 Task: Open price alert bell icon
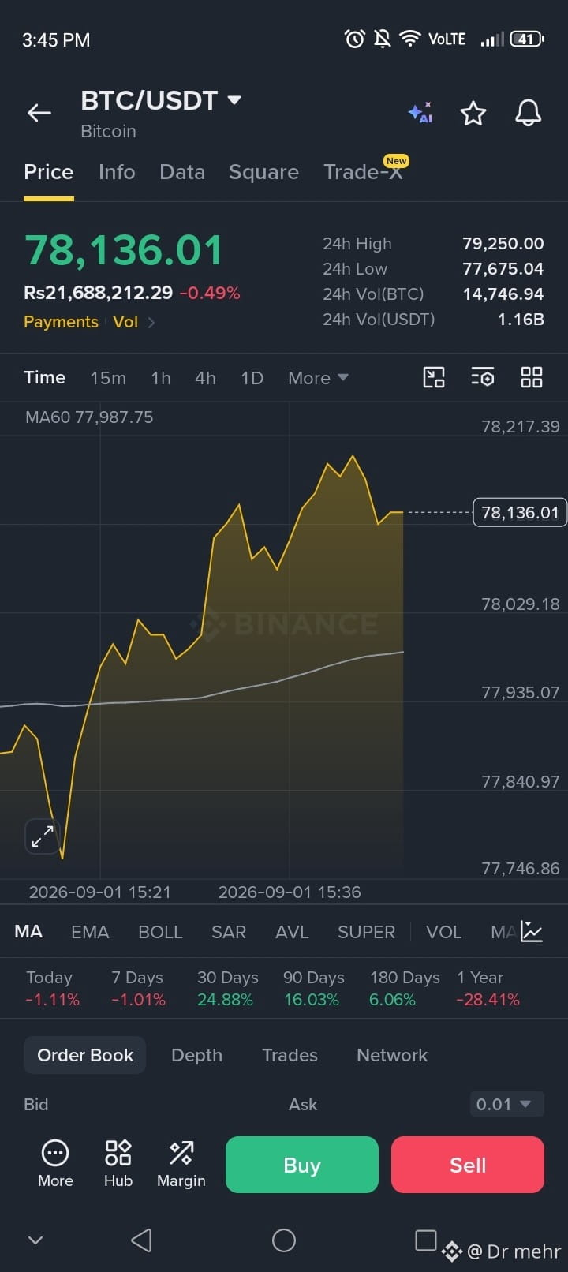pyautogui.click(x=528, y=113)
